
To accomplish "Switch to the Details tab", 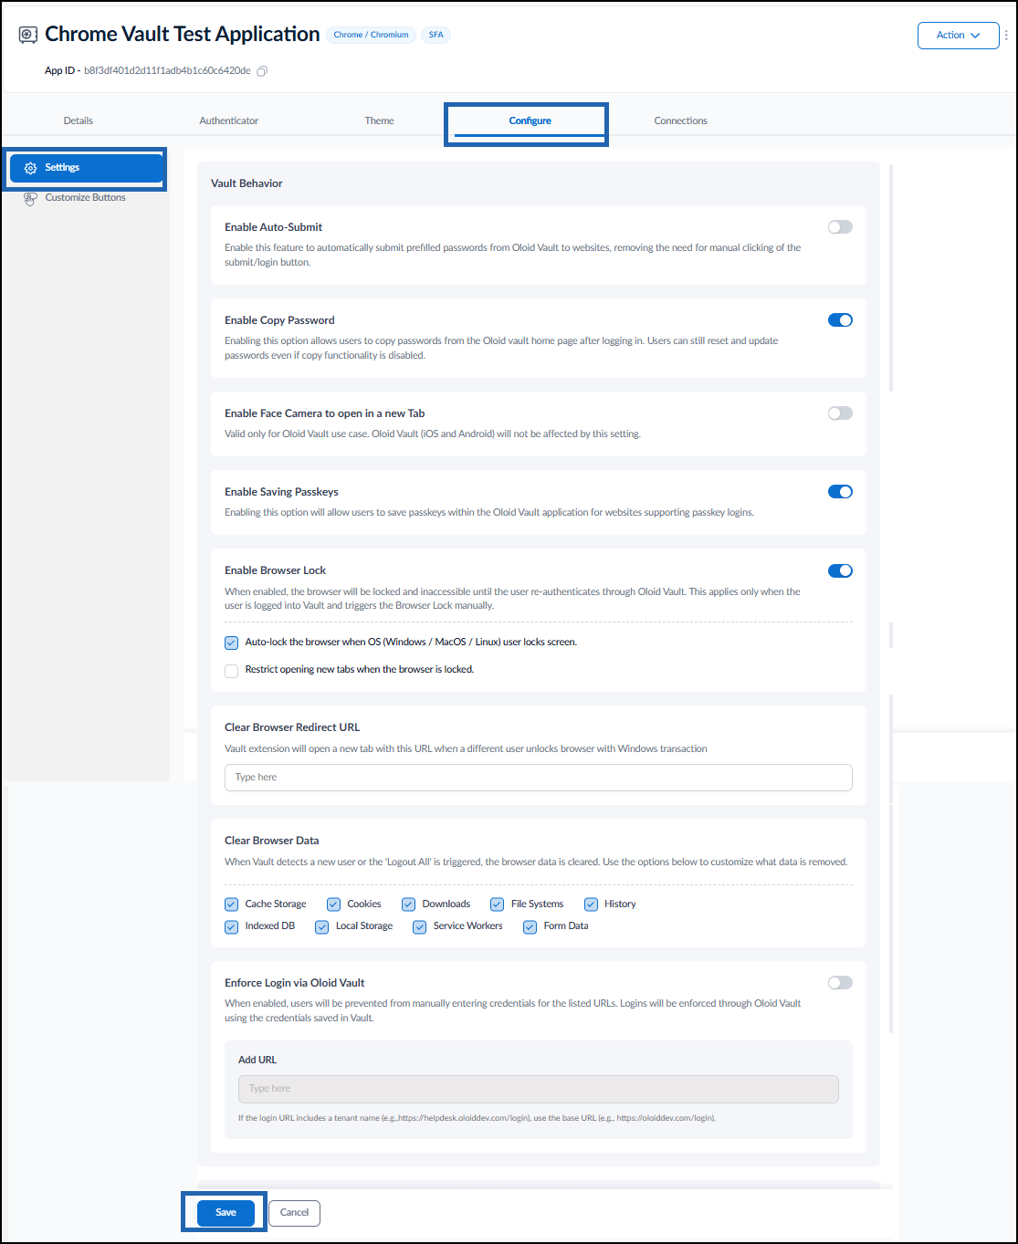I will click(x=79, y=120).
